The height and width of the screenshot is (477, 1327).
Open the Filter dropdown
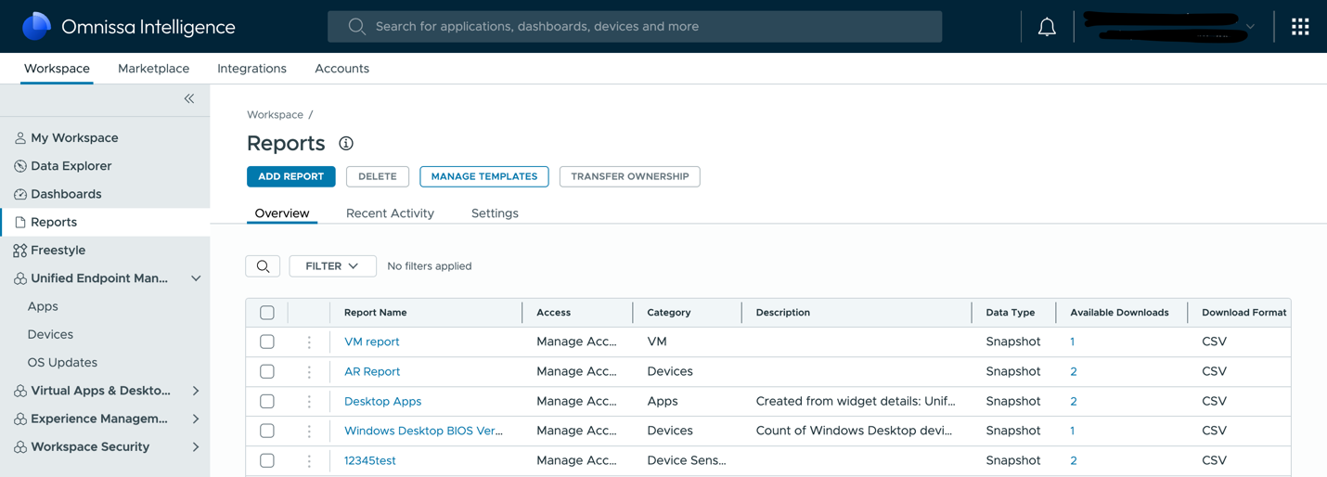332,266
